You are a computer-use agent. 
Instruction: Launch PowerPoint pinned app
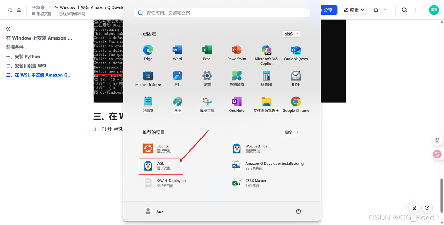(x=237, y=53)
